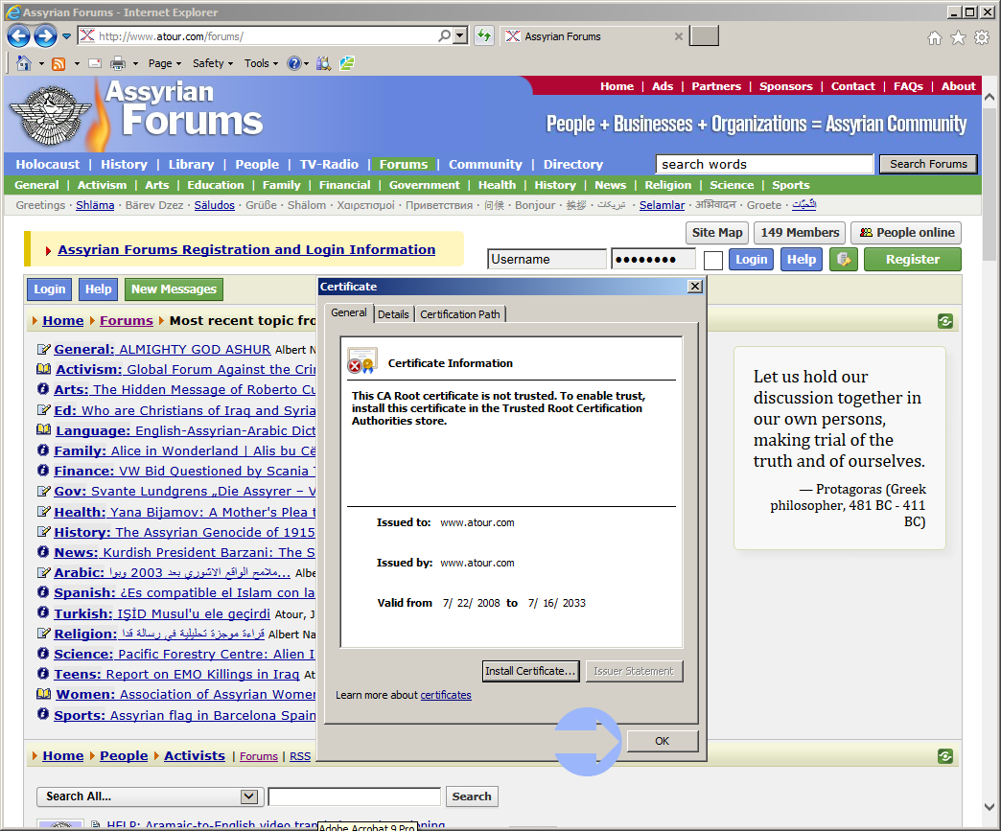Open the browser Tools gear icon
The image size is (1001, 831).
[x=982, y=38]
